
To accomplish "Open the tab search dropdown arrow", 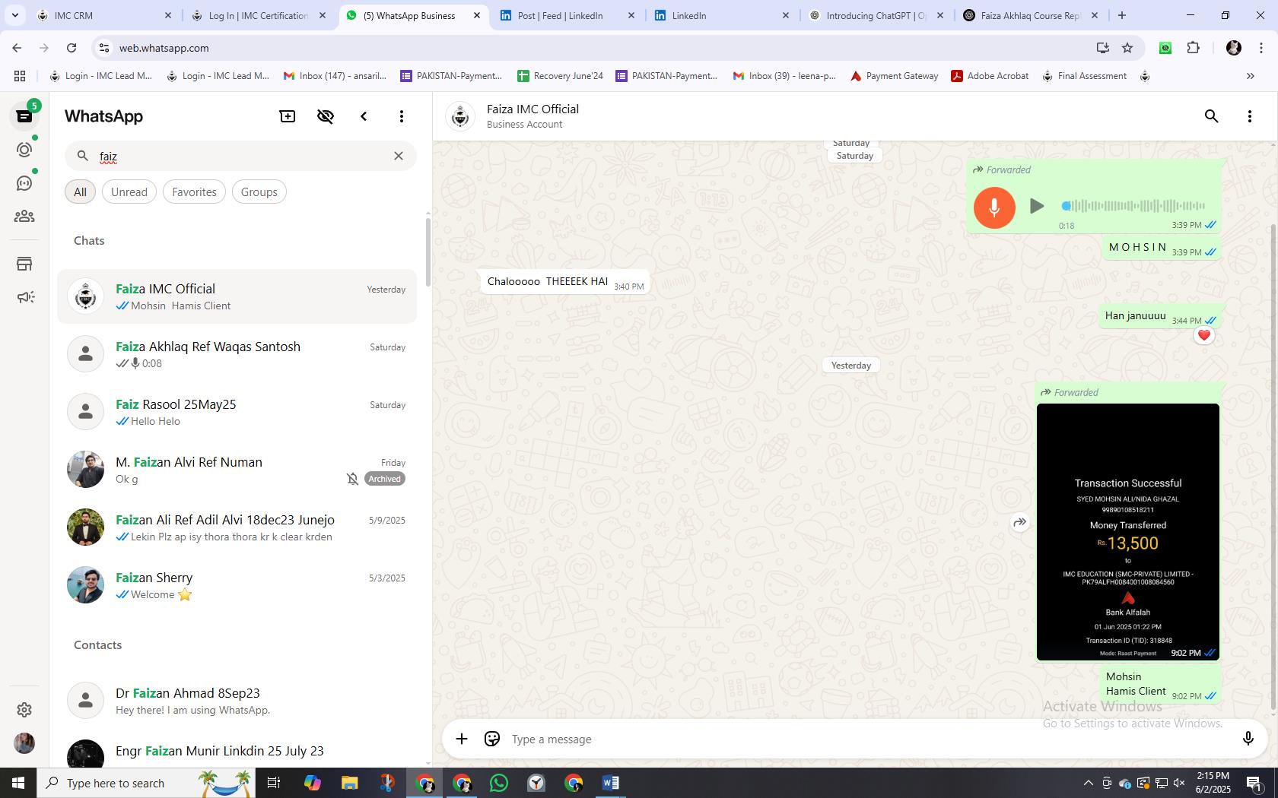I will (x=14, y=15).
